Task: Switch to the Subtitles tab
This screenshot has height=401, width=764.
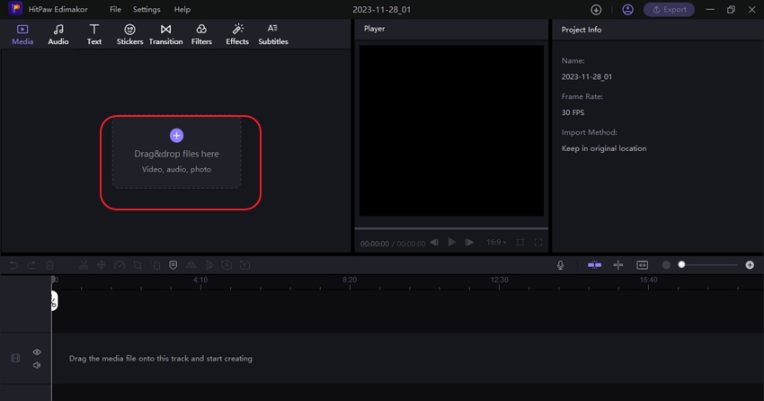Action: 273,34
